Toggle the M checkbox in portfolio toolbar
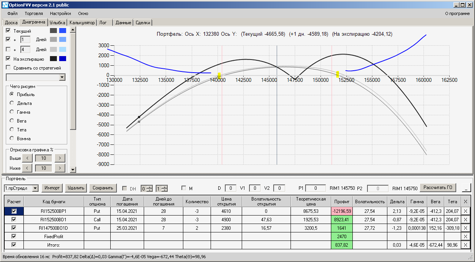This screenshot has width=475, height=262. (184, 188)
